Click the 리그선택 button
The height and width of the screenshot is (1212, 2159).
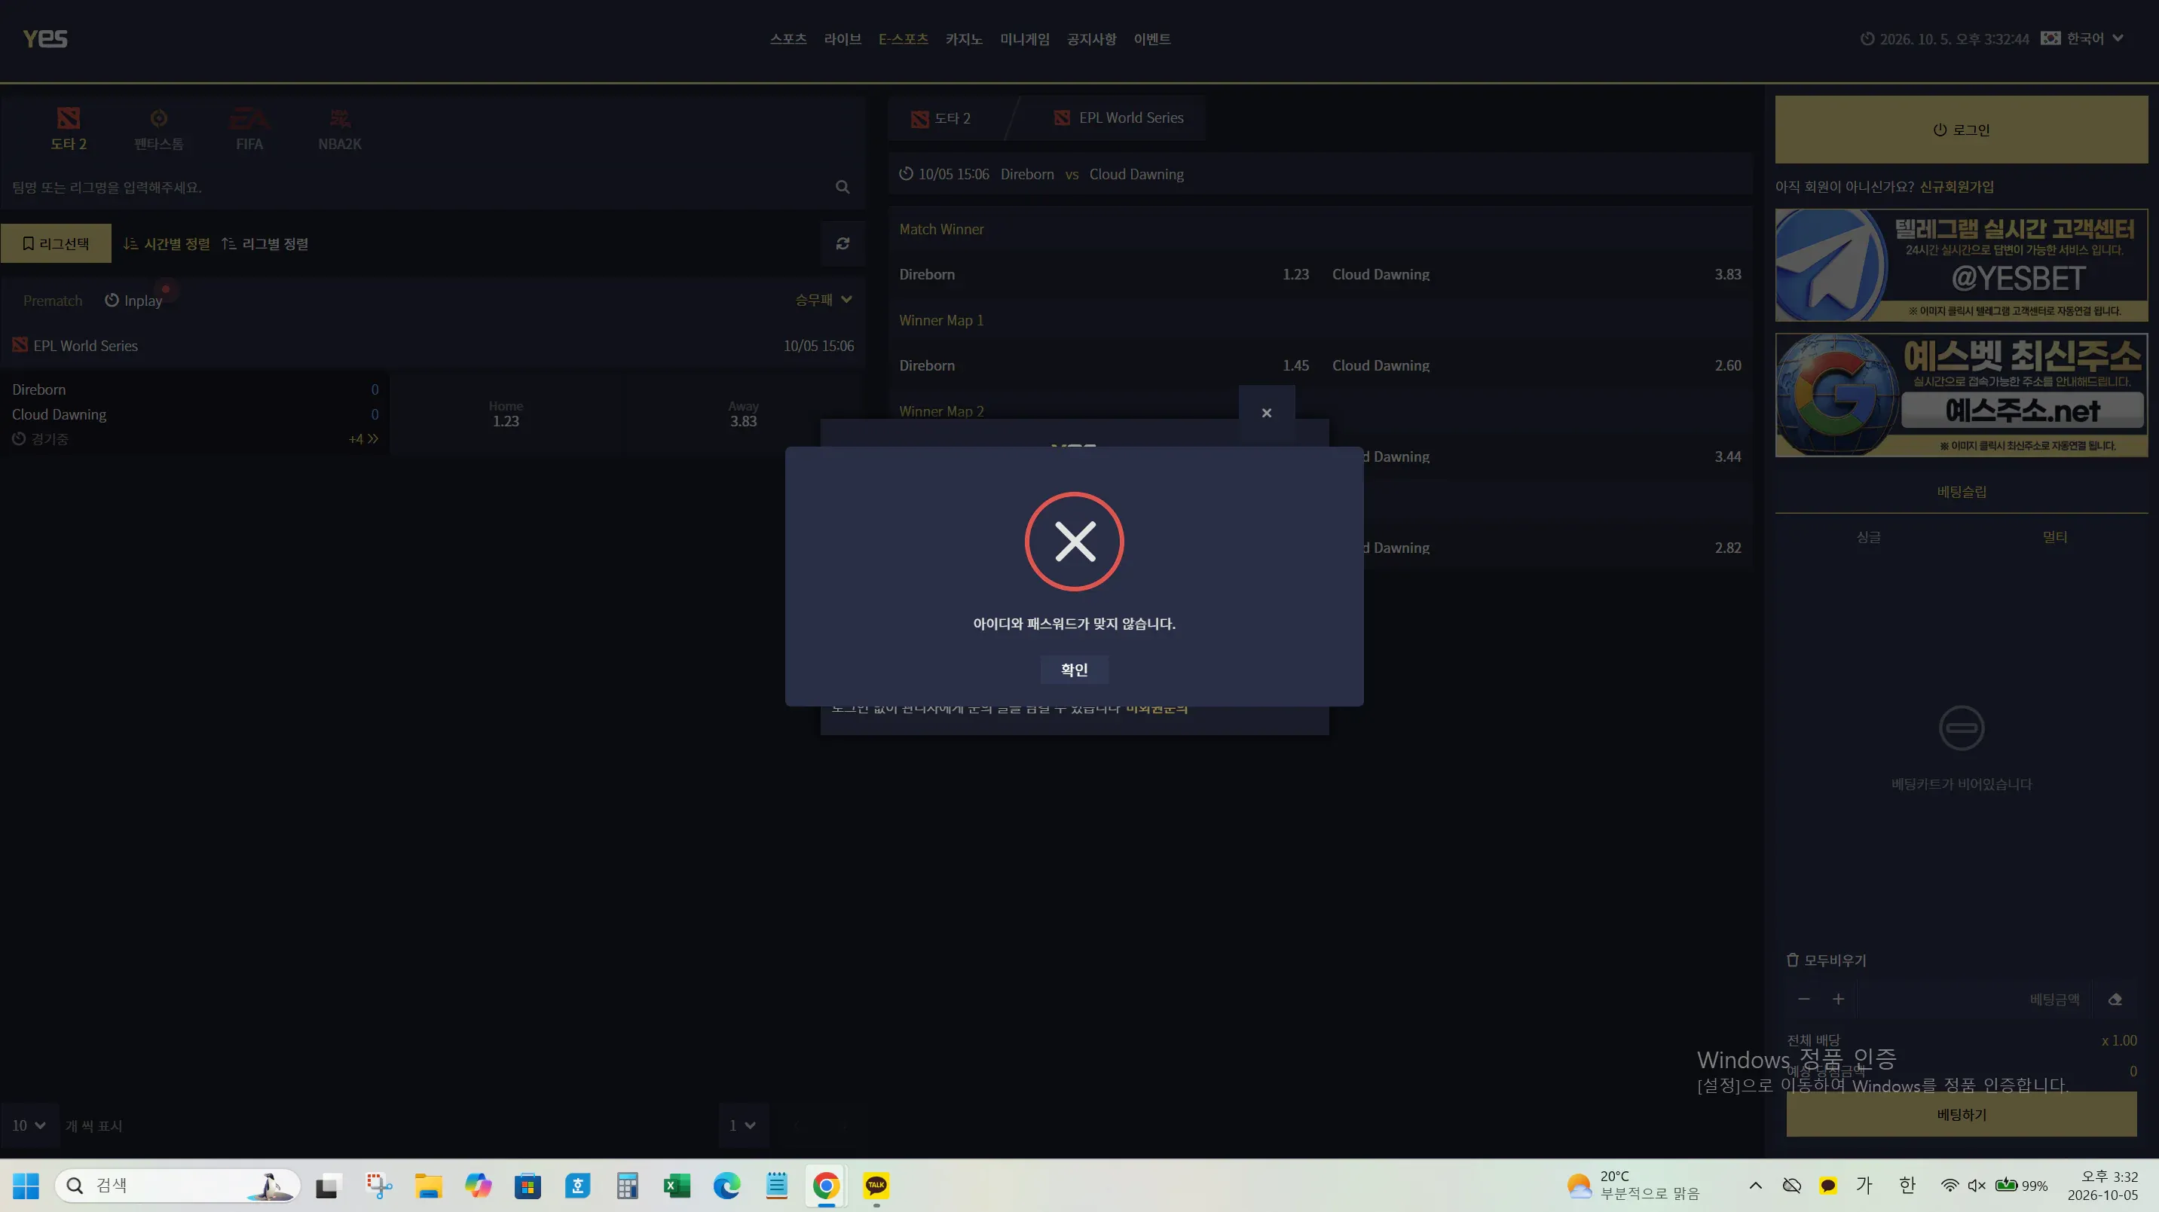[55, 244]
